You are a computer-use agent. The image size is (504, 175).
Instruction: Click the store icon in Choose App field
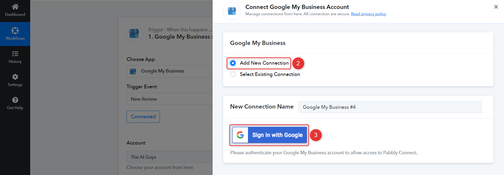(133, 71)
